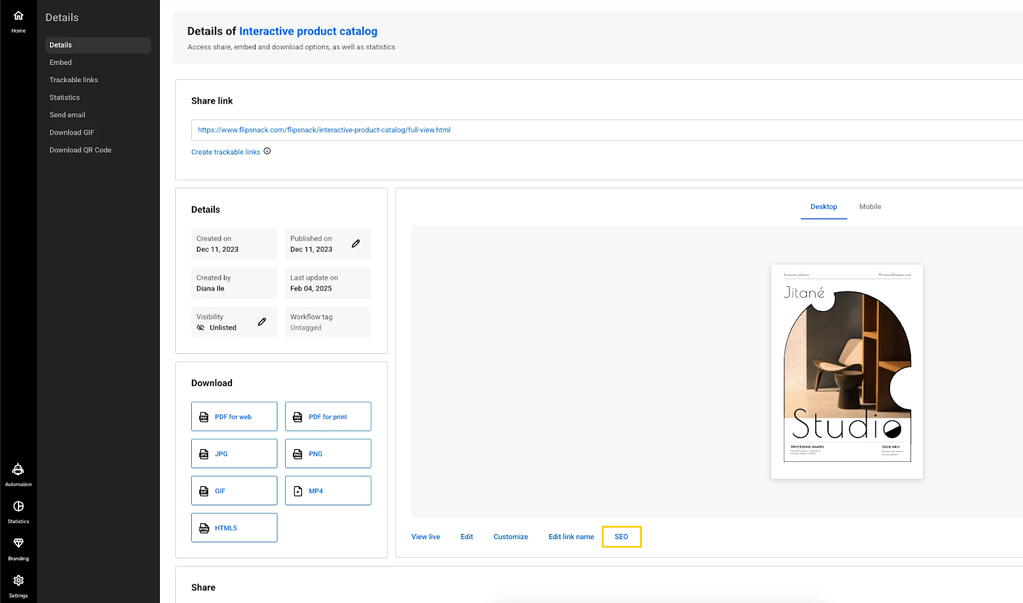The image size is (1023, 603).
Task: Toggle the crossed-eye icon beside Unlisted
Action: click(x=201, y=327)
